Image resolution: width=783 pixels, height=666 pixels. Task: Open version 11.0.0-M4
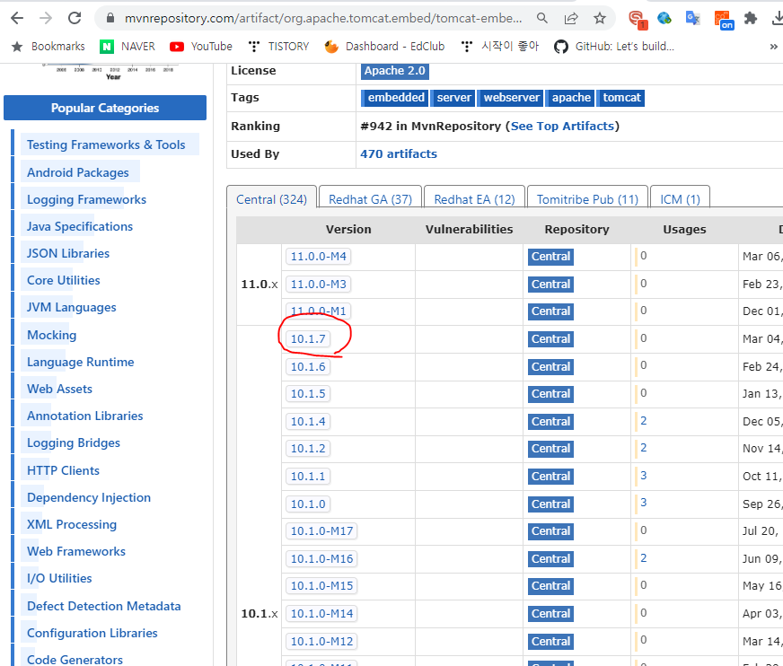(318, 256)
